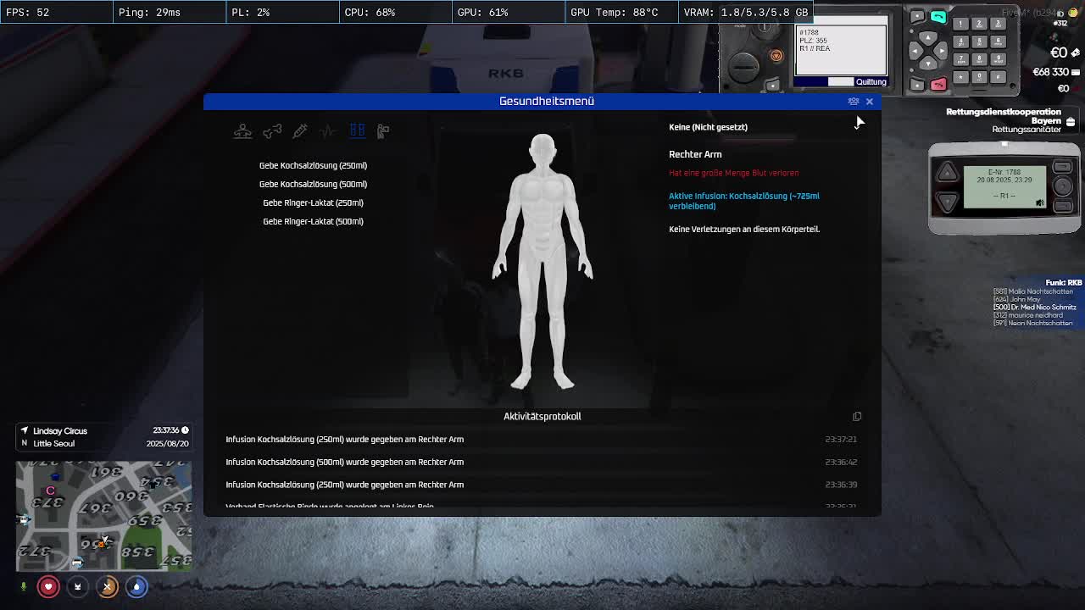1085x610 pixels.
Task: Click the pager display showing E-Nr. 1788
Action: (x=1004, y=187)
